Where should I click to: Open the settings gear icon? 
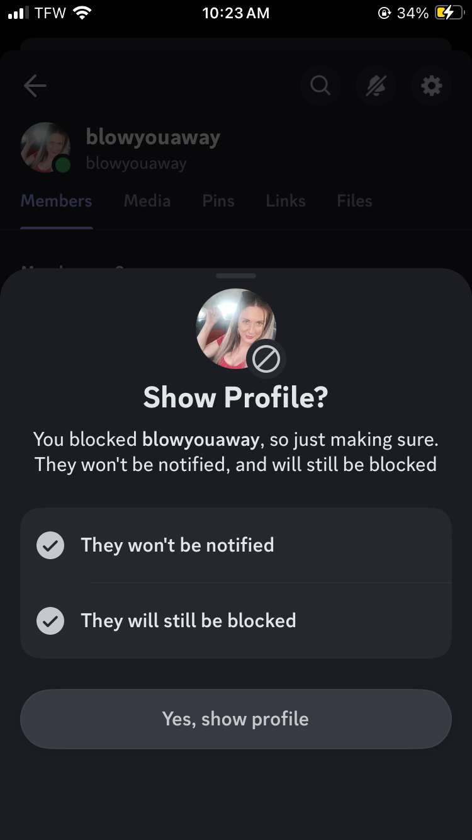pos(431,85)
